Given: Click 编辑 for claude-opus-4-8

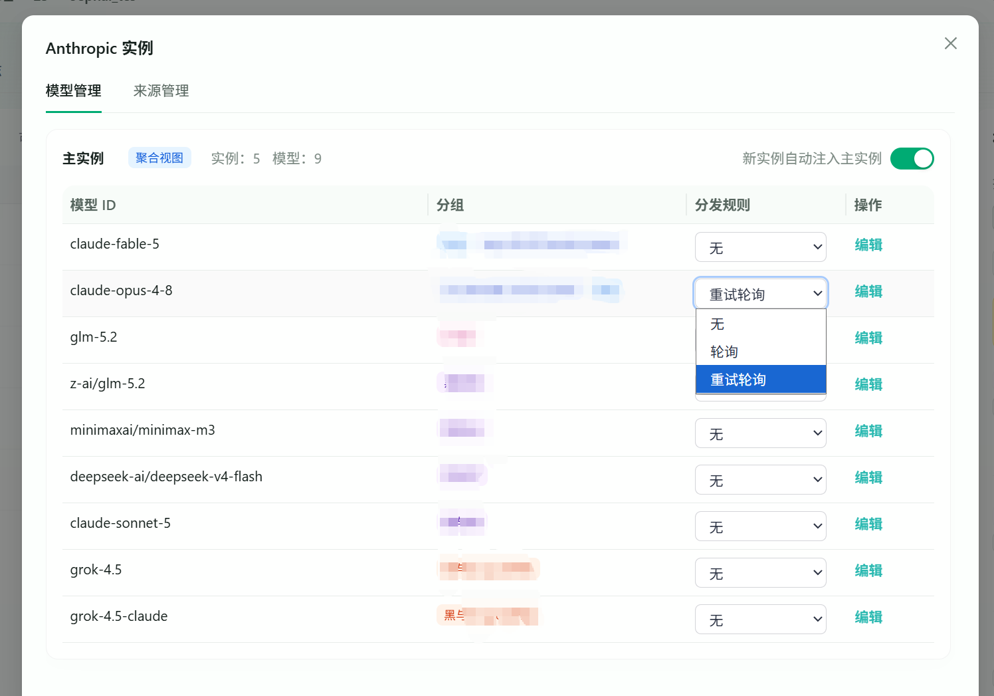Looking at the screenshot, I should click(x=868, y=291).
